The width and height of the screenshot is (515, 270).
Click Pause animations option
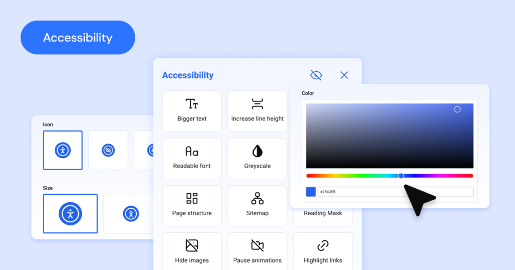tap(257, 252)
